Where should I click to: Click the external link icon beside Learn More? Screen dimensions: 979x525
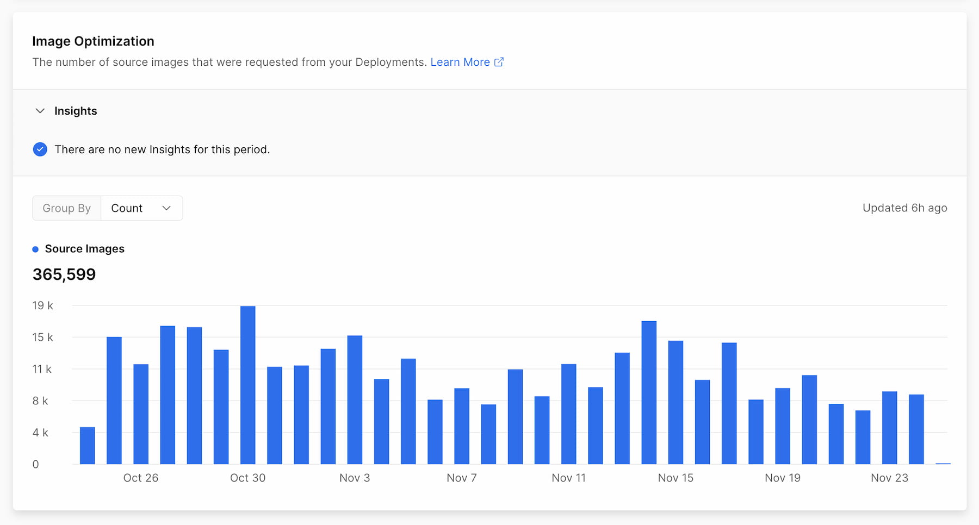tap(499, 62)
